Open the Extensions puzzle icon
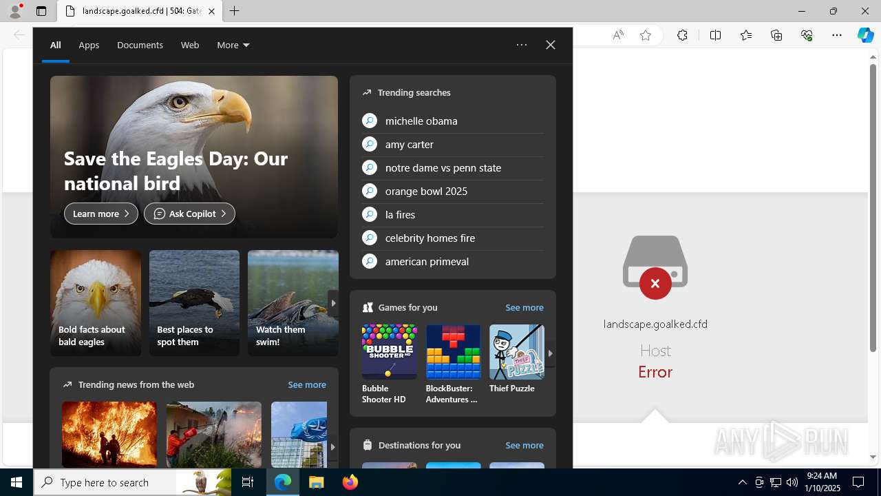This screenshot has height=496, width=881. 682,35
